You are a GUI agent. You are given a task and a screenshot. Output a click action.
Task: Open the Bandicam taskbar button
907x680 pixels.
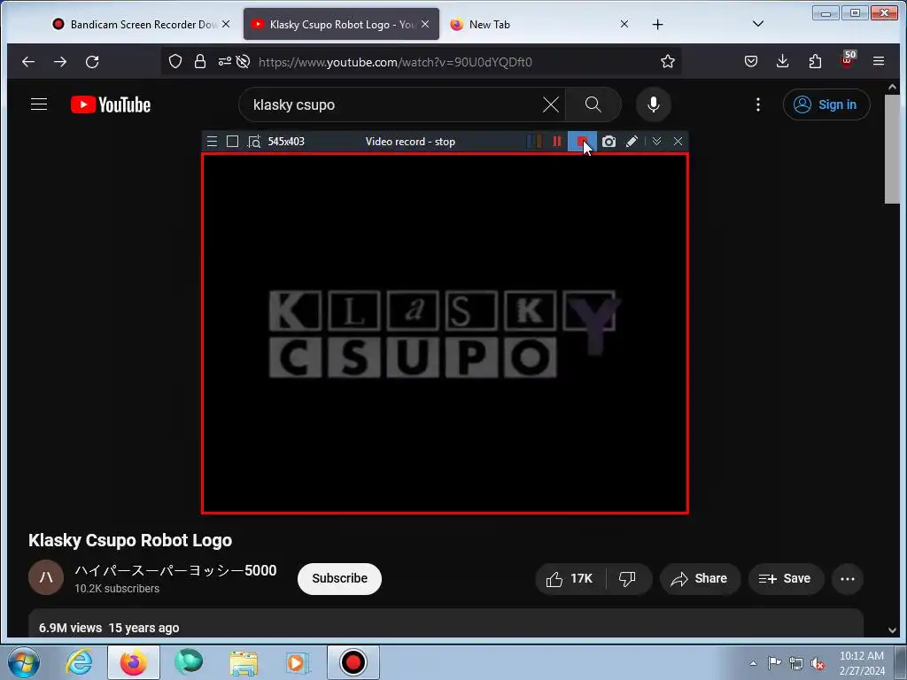pyautogui.click(x=353, y=662)
